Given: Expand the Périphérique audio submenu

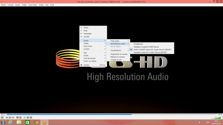Looking at the screenshot, I should pyautogui.click(x=118, y=44).
